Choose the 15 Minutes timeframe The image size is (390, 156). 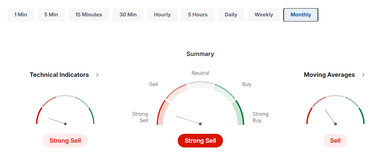click(x=88, y=15)
